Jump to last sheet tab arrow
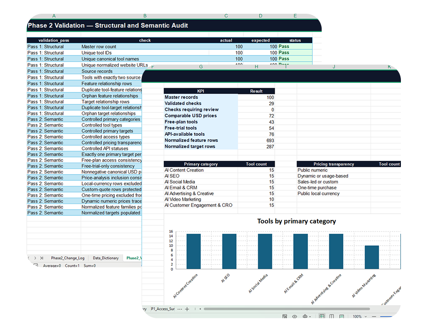Screen dimensions: 427x332 tap(42, 258)
